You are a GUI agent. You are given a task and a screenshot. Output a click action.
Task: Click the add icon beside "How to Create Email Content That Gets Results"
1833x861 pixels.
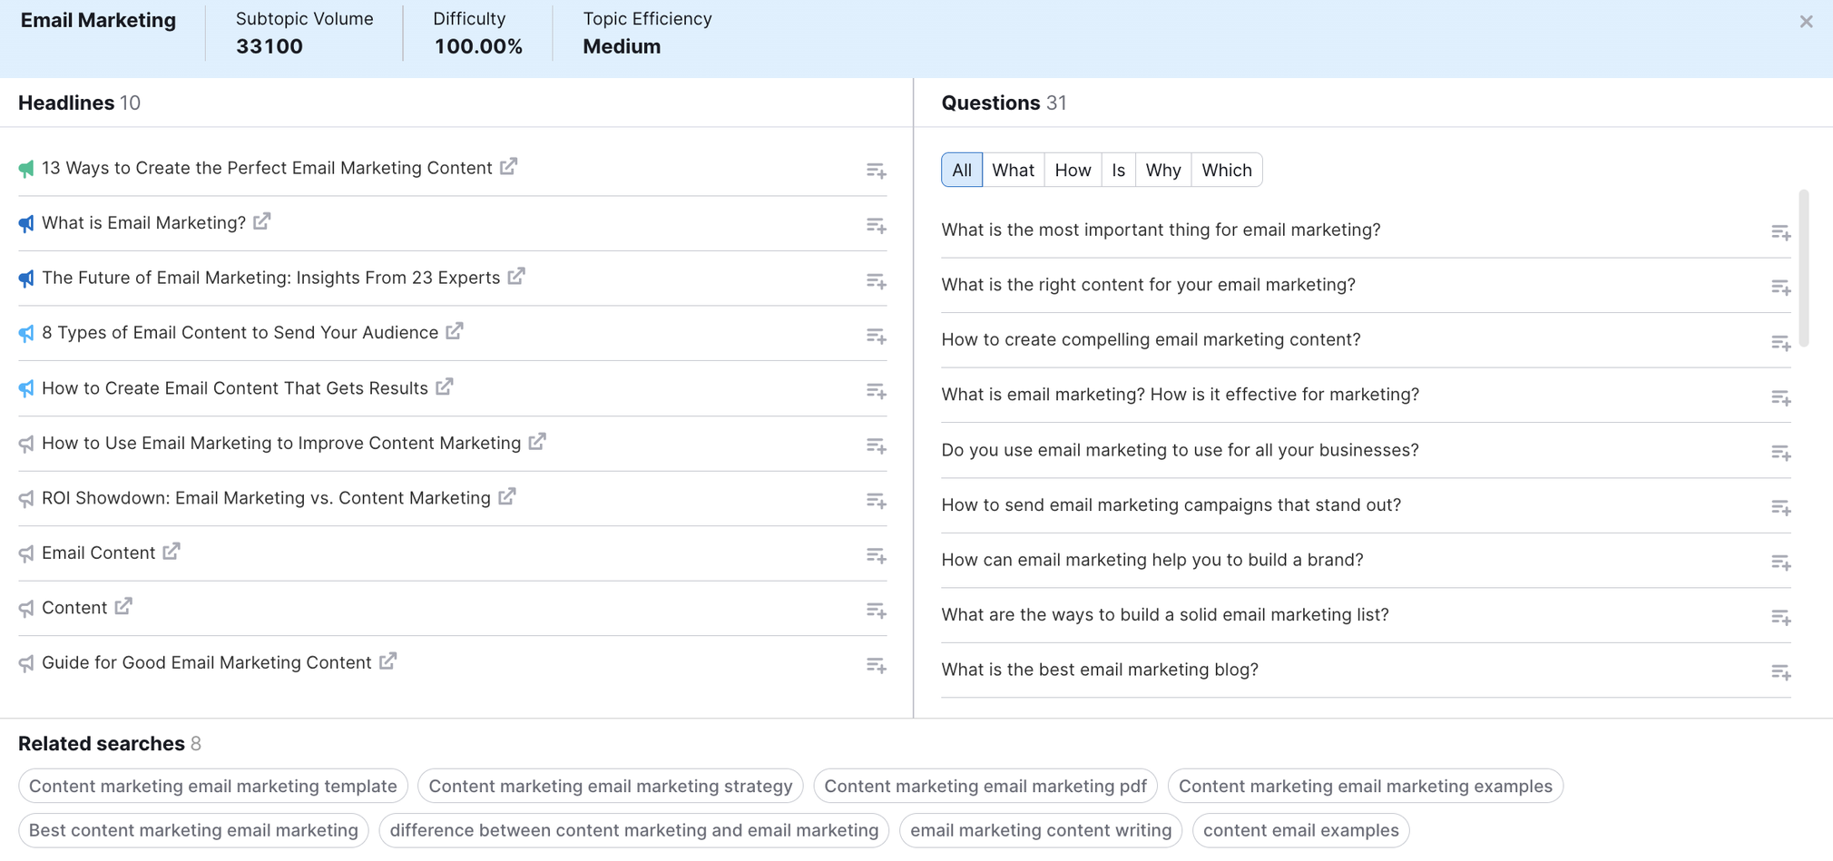876,390
